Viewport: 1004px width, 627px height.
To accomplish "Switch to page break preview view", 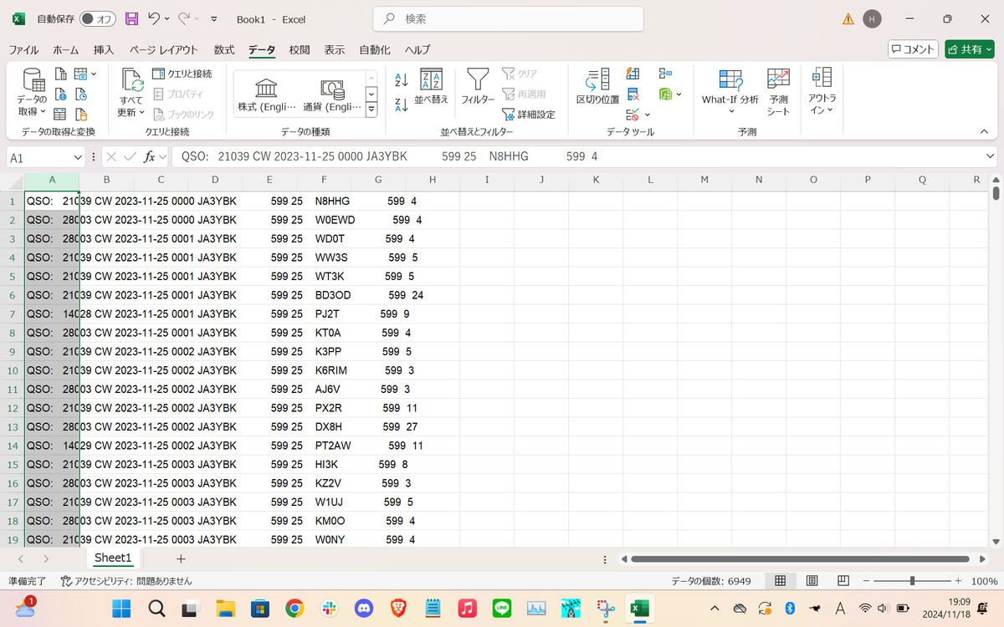I will [x=842, y=580].
